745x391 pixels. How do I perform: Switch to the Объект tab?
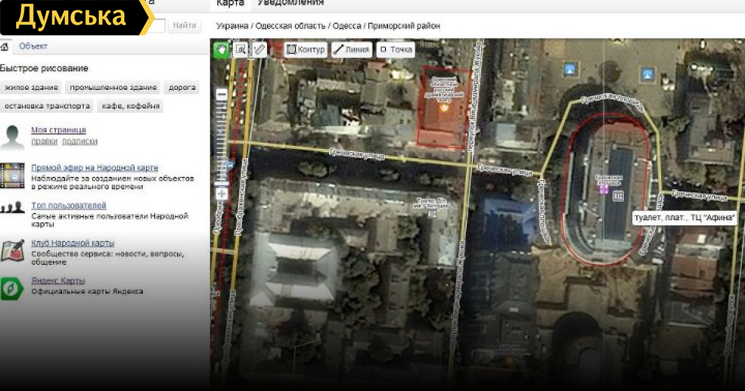point(33,47)
